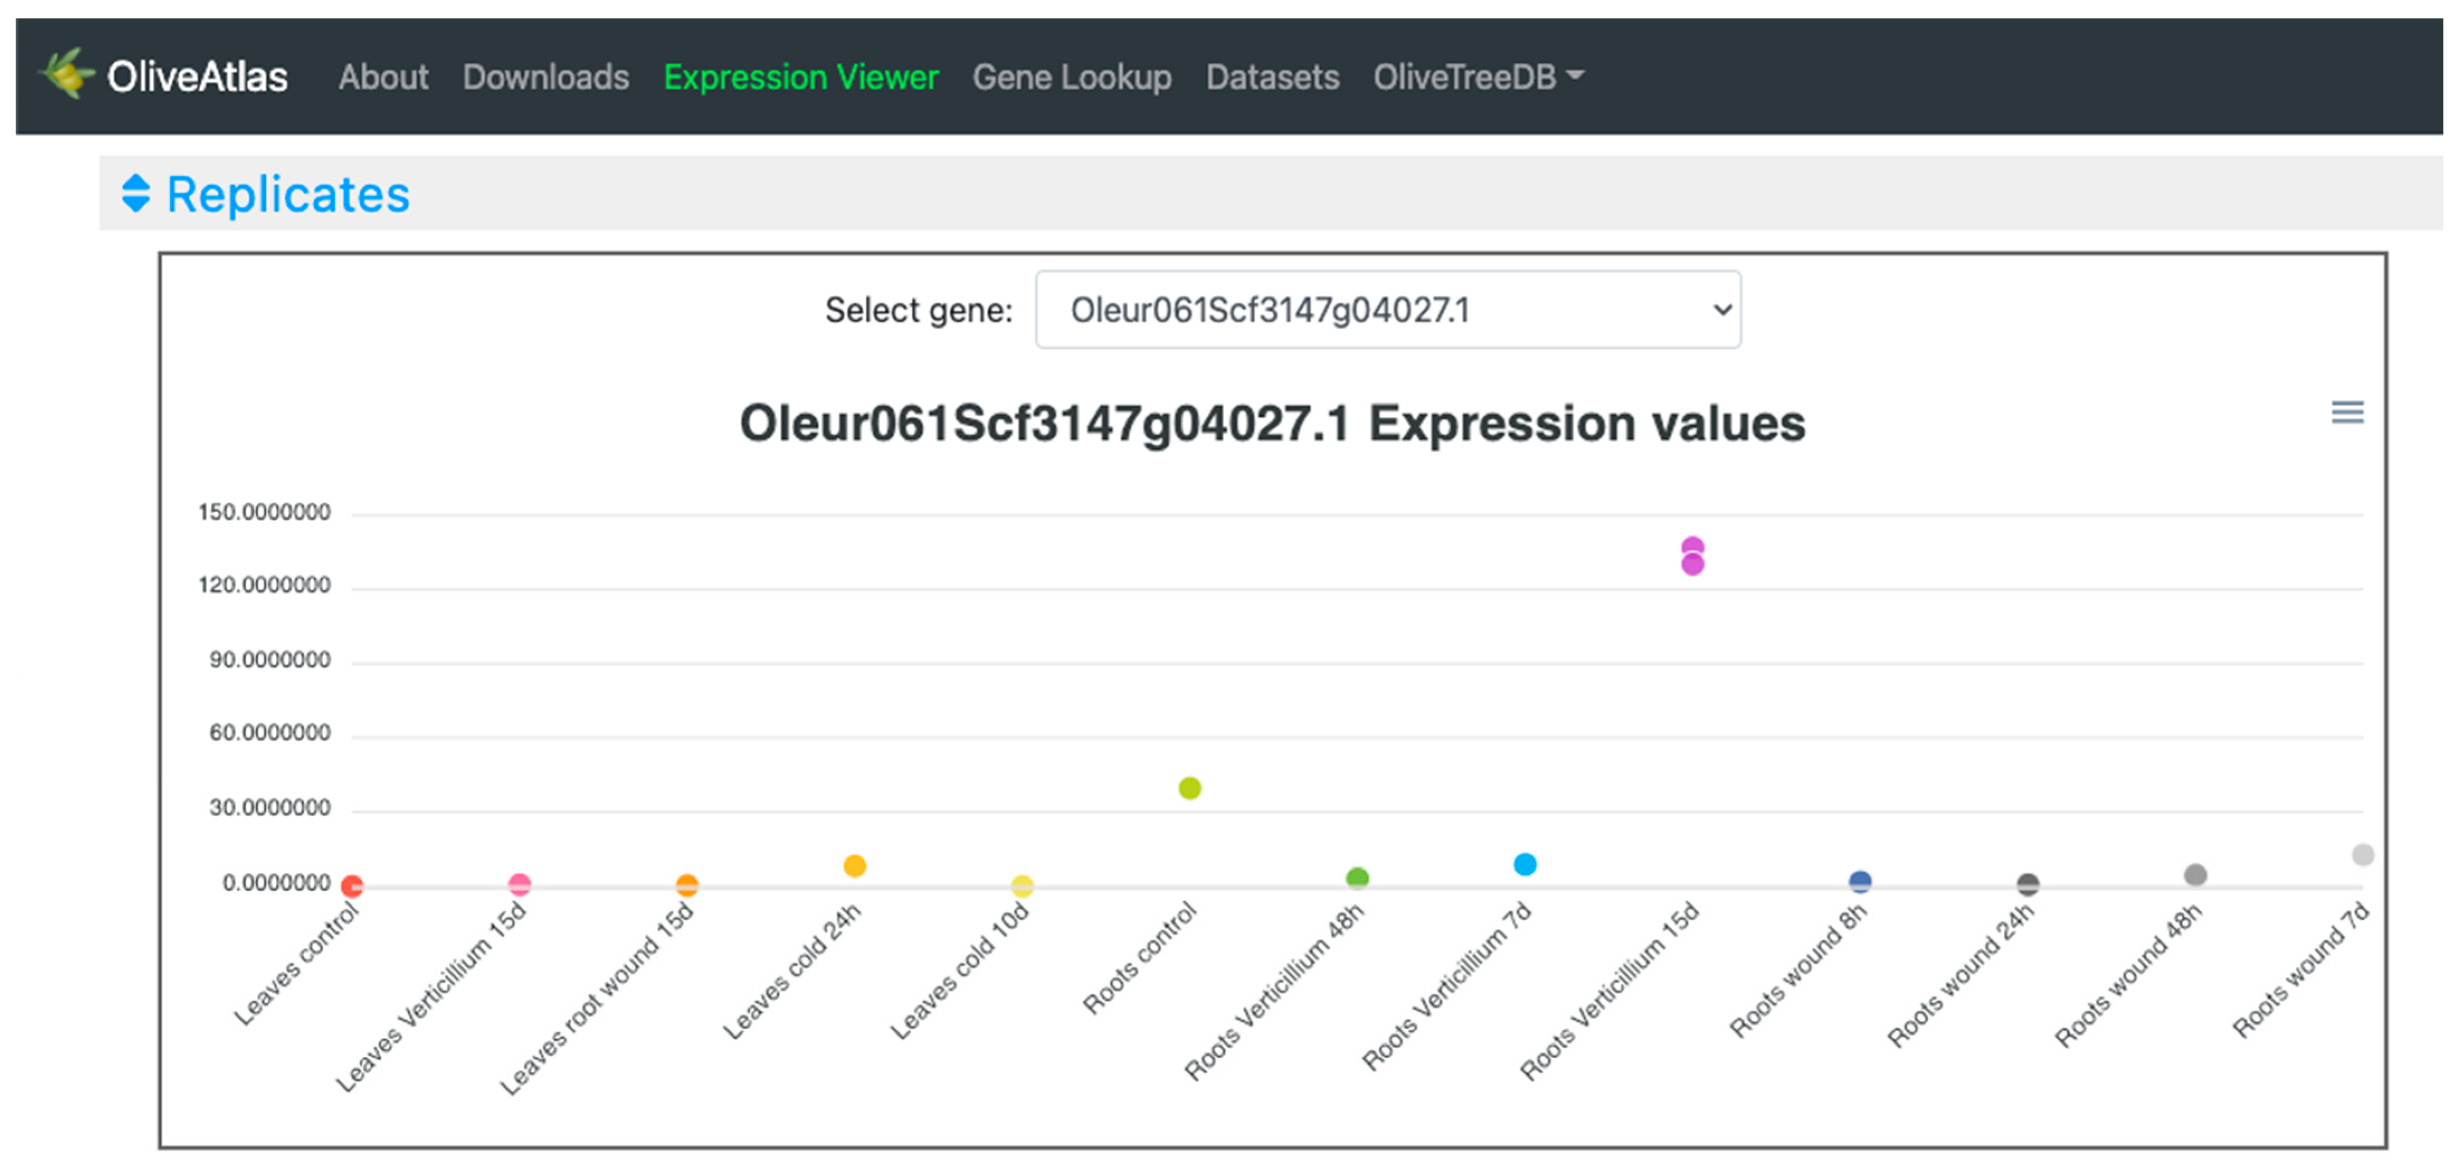Viewport: 2463px width, 1167px height.
Task: Click the Roots control green data point
Action: pyautogui.click(x=1190, y=788)
